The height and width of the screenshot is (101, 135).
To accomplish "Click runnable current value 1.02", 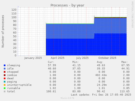I will 53,88.
